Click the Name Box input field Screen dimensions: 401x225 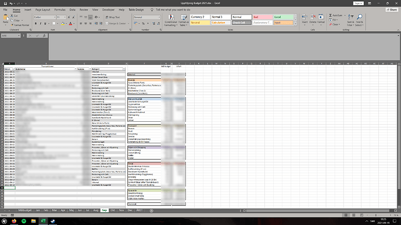pyautogui.click(x=10, y=36)
